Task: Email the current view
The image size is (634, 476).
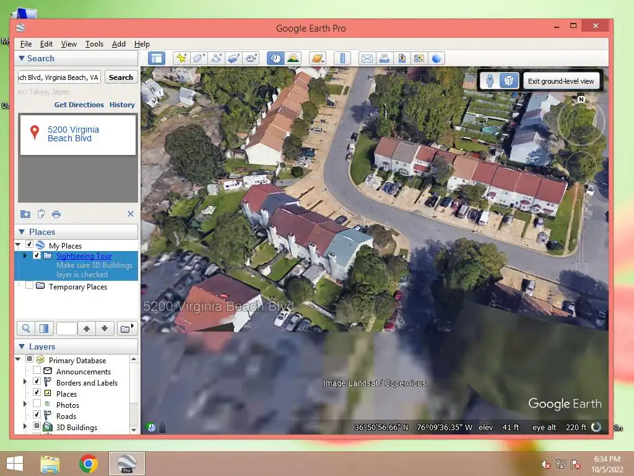Action: tap(367, 59)
